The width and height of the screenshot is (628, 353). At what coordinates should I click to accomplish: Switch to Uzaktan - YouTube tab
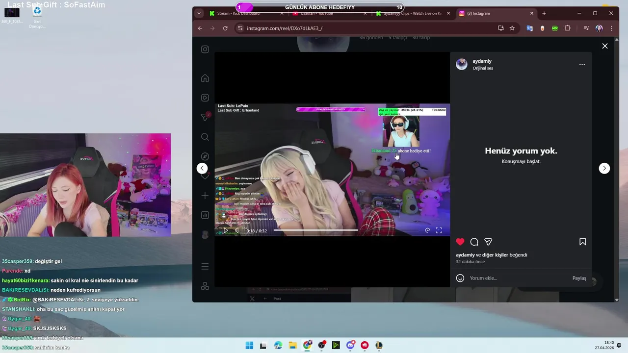point(329,14)
